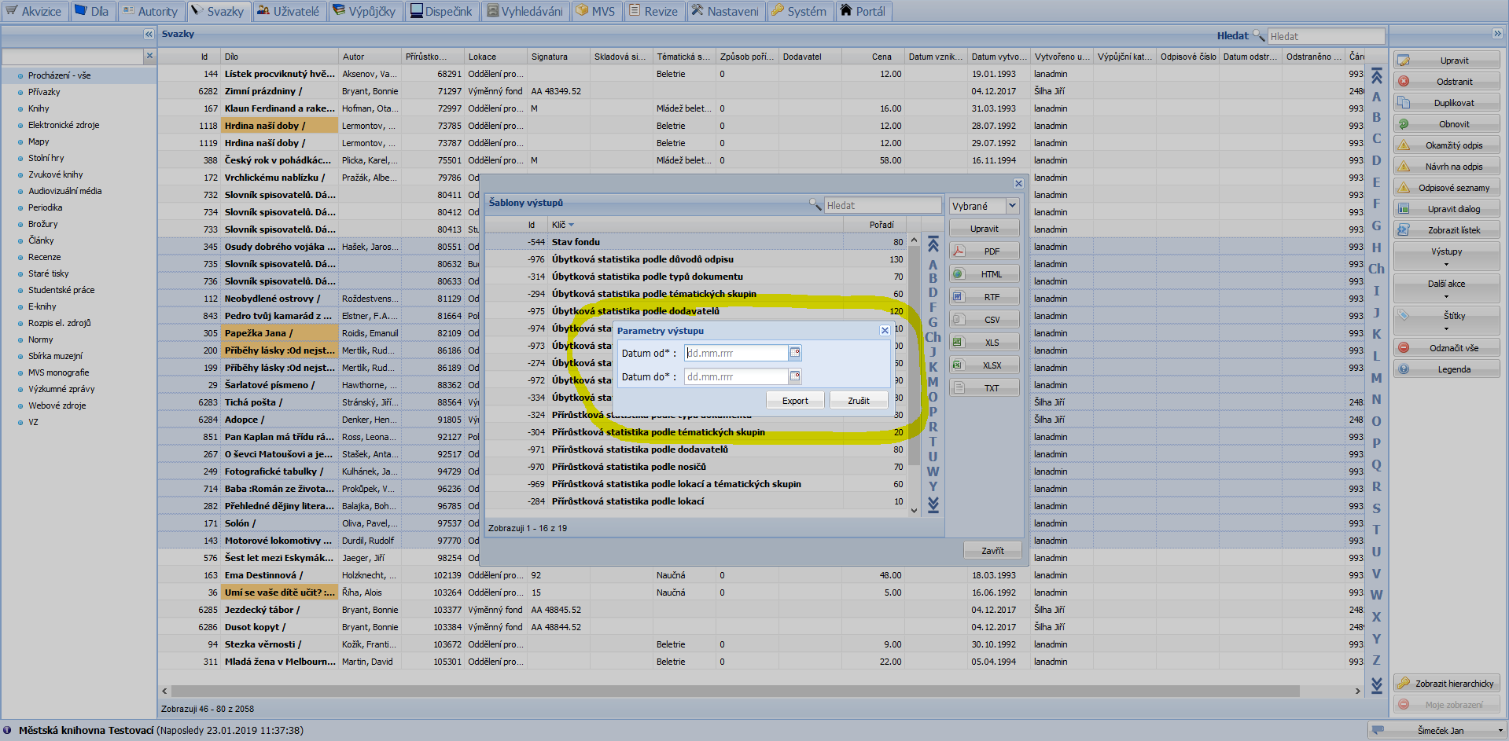This screenshot has height=741, width=1509.
Task: Jump to bottom of Šablony výstupů list
Action: pos(933,505)
